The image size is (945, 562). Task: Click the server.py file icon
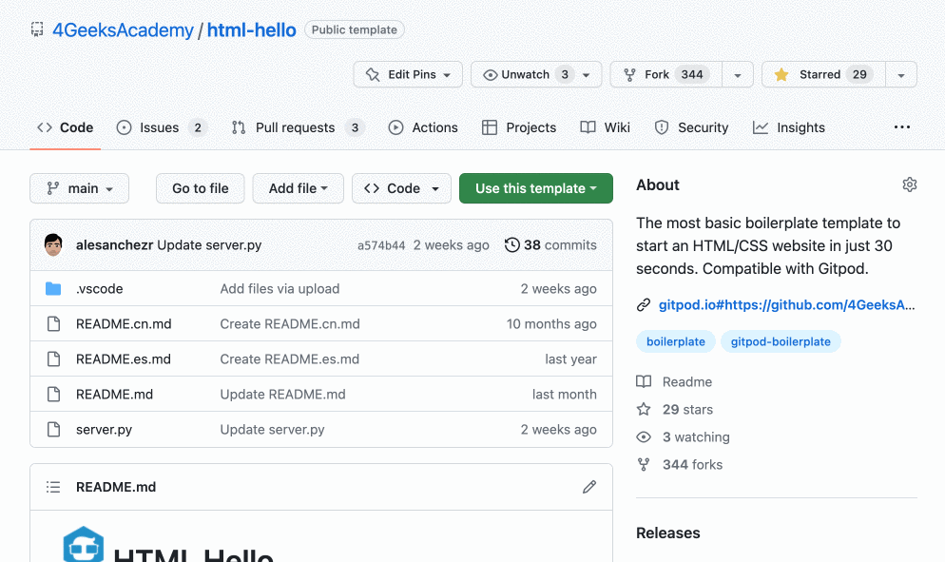click(53, 429)
